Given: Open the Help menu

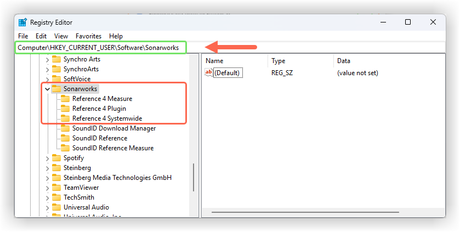Looking at the screenshot, I should click(x=116, y=36).
